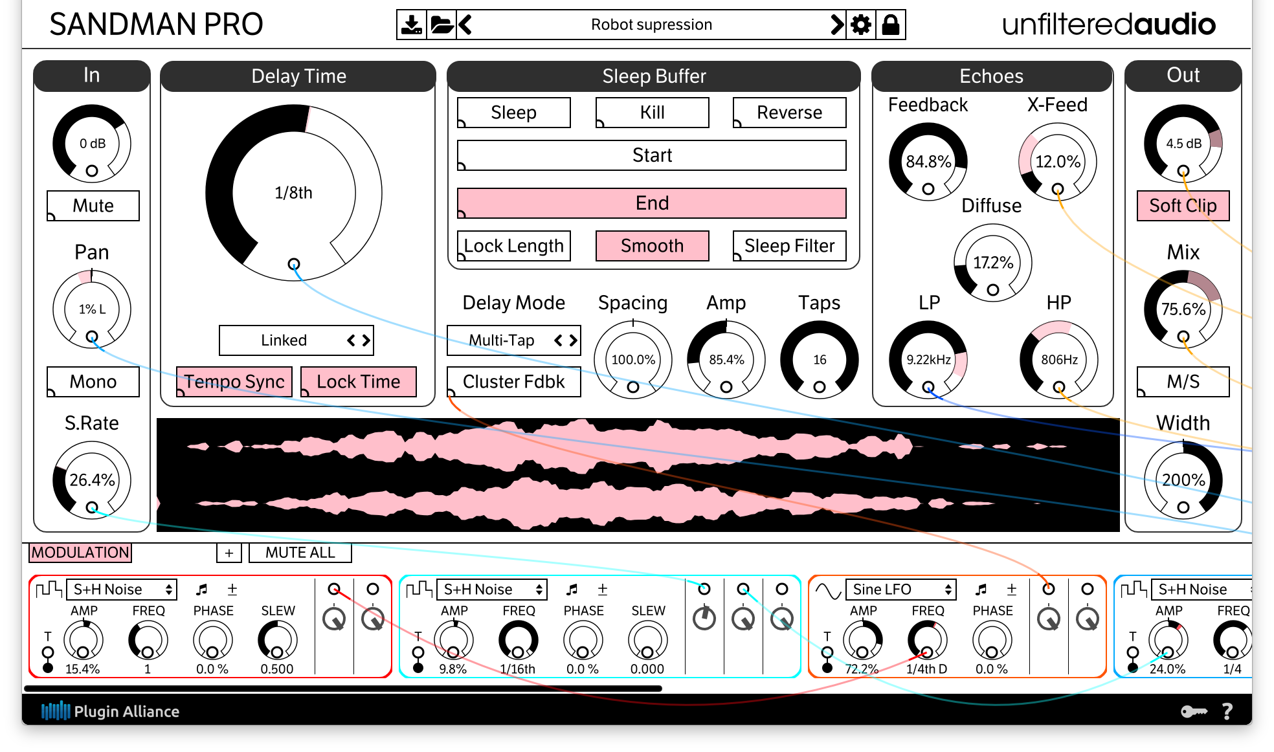This screenshot has height=752, width=1274.
Task: Click waveform icon of cyan S+H Noise modulator
Action: point(419,589)
